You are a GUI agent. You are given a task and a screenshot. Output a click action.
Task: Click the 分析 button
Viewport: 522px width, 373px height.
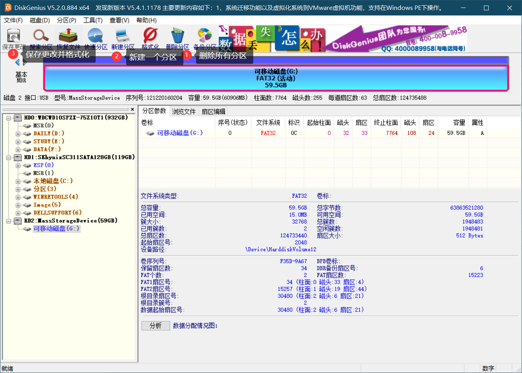tap(155, 325)
